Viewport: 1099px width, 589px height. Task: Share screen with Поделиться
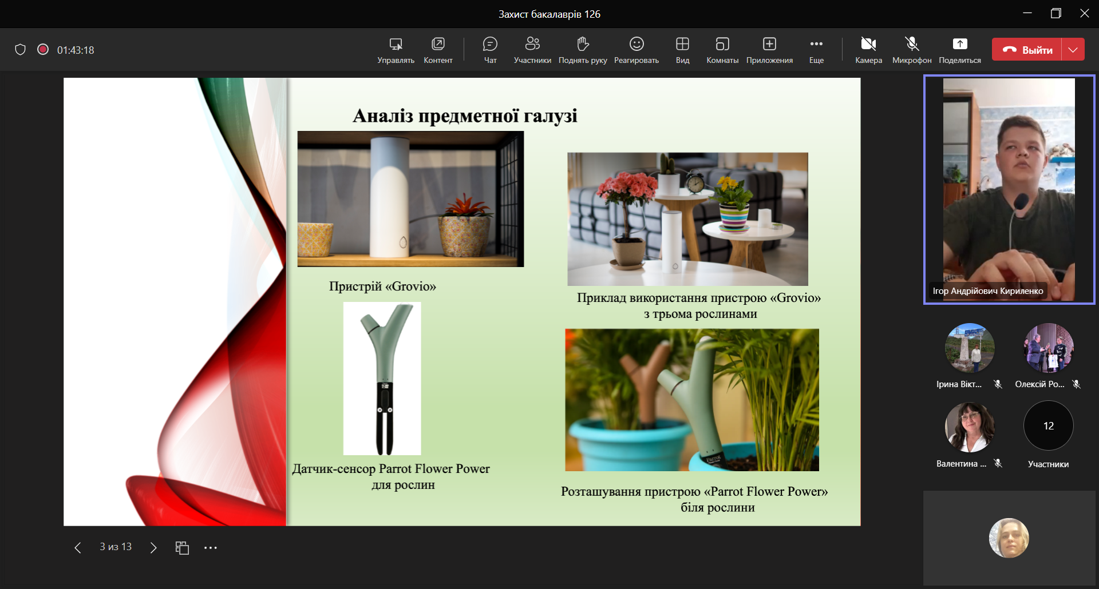pyautogui.click(x=960, y=50)
